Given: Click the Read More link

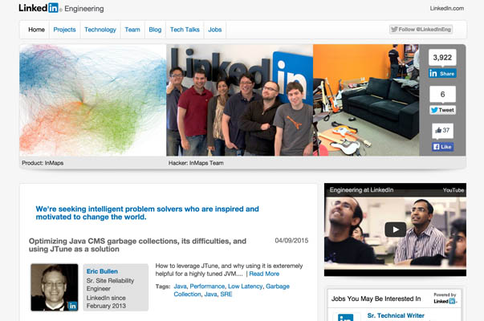Looking at the screenshot, I should [264, 274].
